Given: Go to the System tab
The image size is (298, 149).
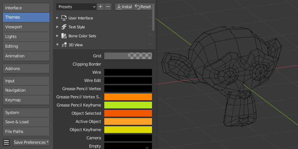Looking at the screenshot, I should [26, 112].
